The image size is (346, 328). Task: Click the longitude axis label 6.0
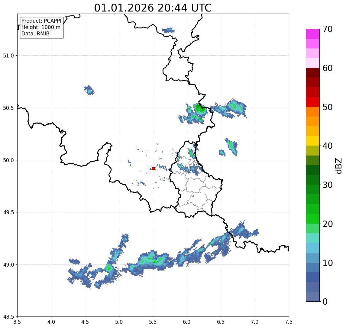[187, 322]
